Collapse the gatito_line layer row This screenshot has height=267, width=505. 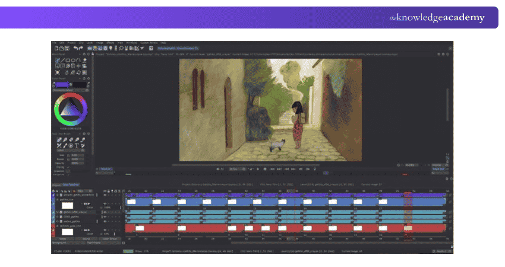coord(57,199)
